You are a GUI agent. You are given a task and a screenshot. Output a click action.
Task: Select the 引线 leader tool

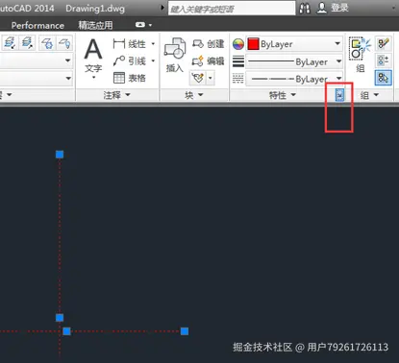tap(130, 60)
